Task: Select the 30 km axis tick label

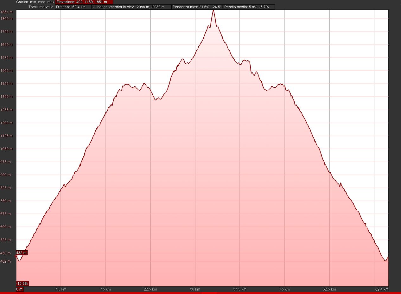Action: pos(195,289)
